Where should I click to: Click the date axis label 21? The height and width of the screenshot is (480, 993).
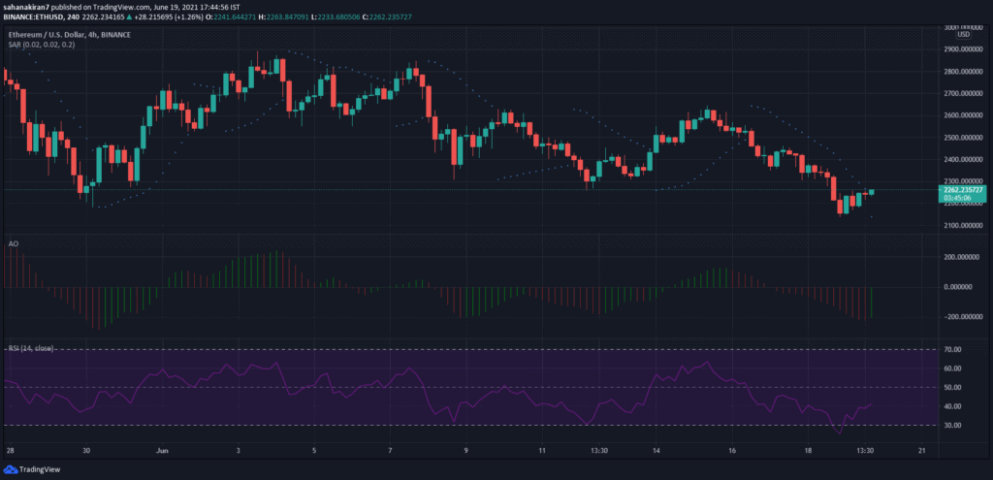(922, 451)
